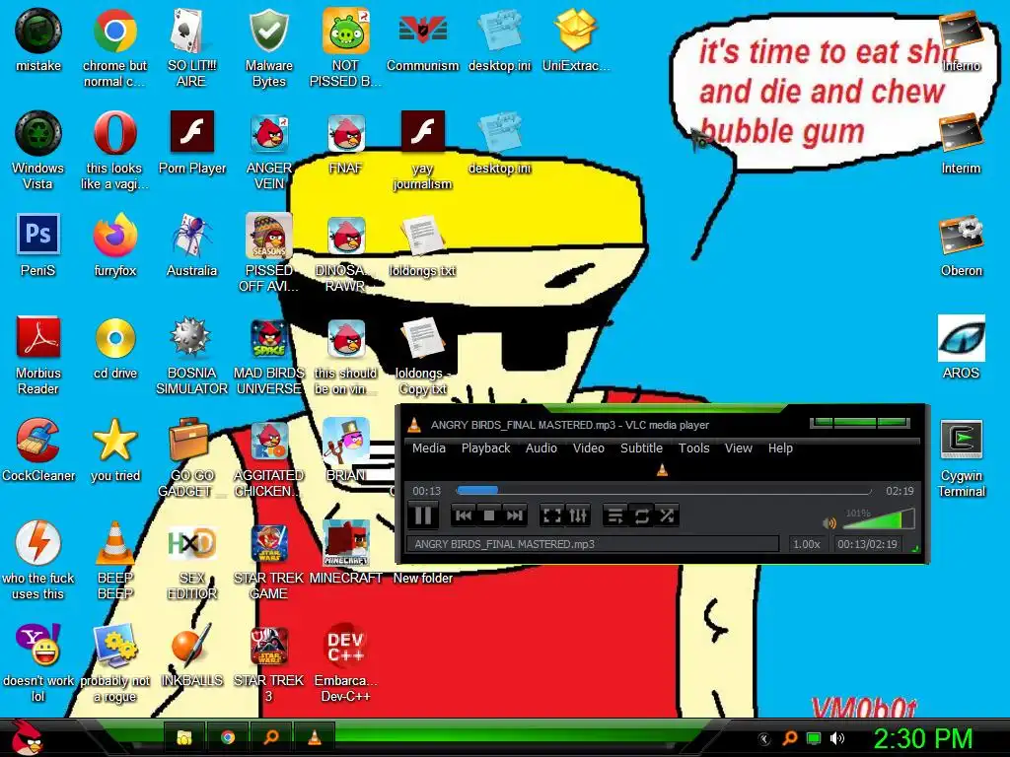Show VLC extended settings equalizer icon
Image resolution: width=1010 pixels, height=757 pixels.
point(578,516)
